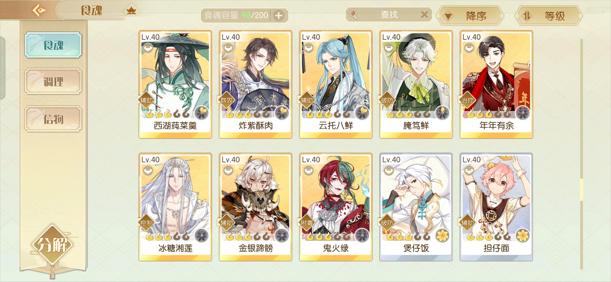Open the home pavilion icon

tap(131, 11)
